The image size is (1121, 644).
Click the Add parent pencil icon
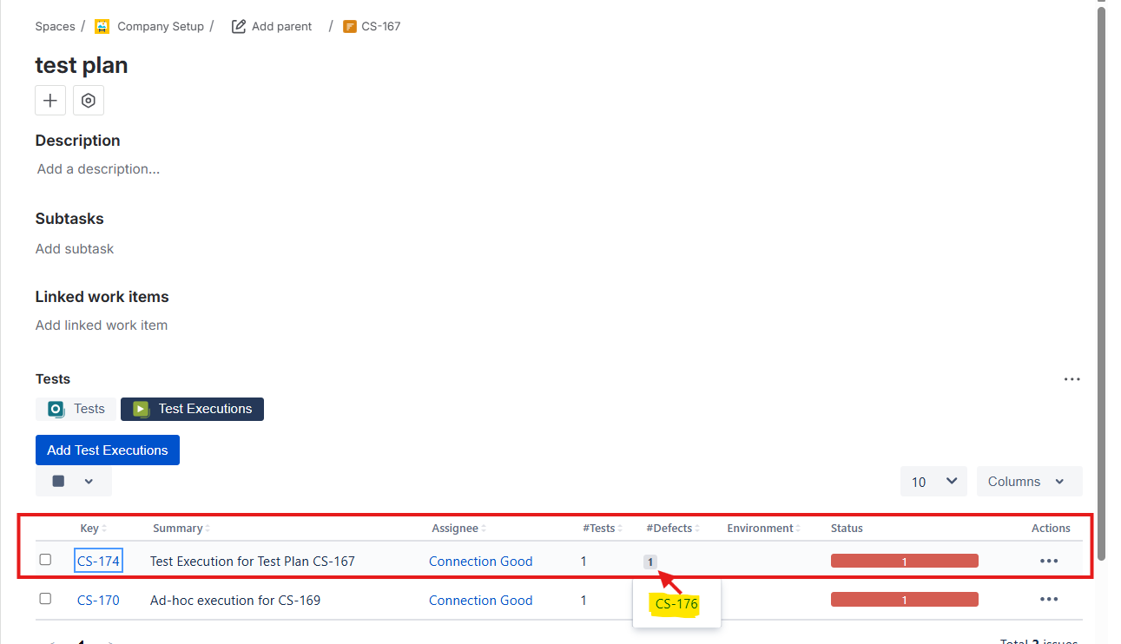[x=239, y=26]
